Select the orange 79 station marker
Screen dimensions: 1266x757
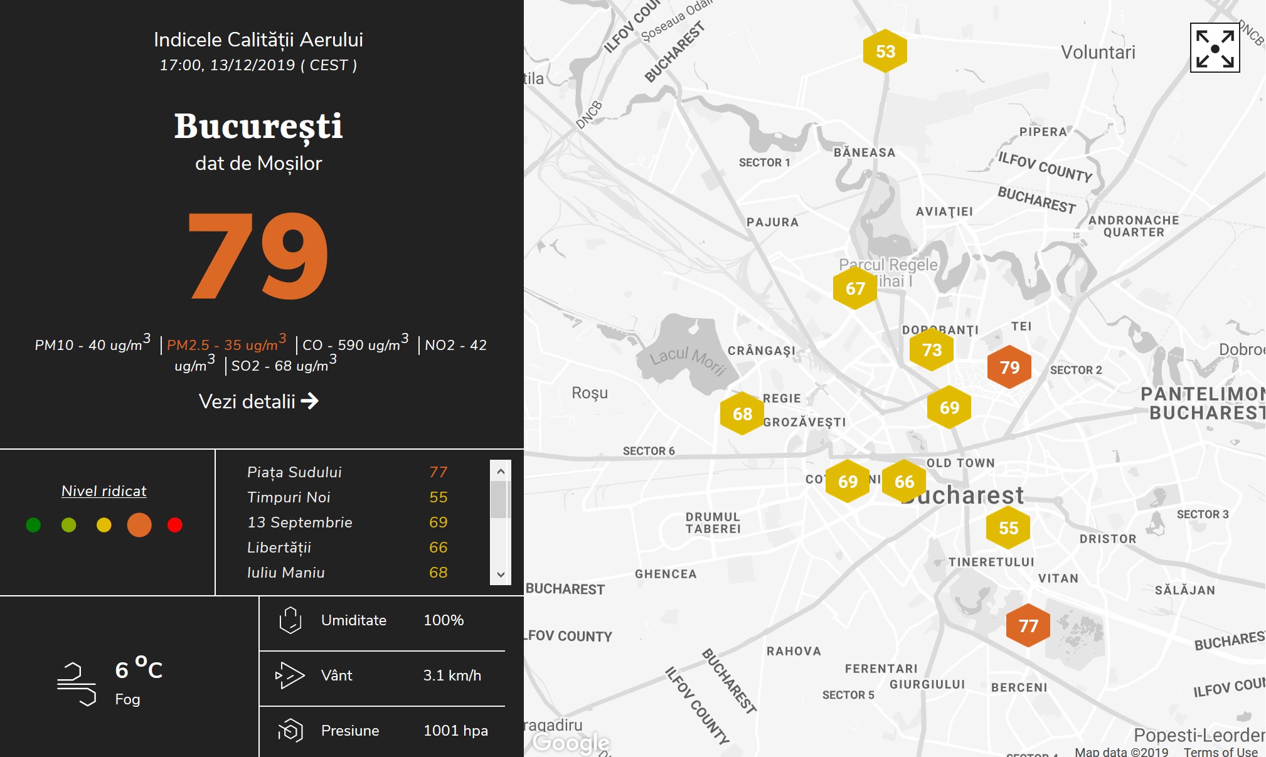(x=1009, y=367)
